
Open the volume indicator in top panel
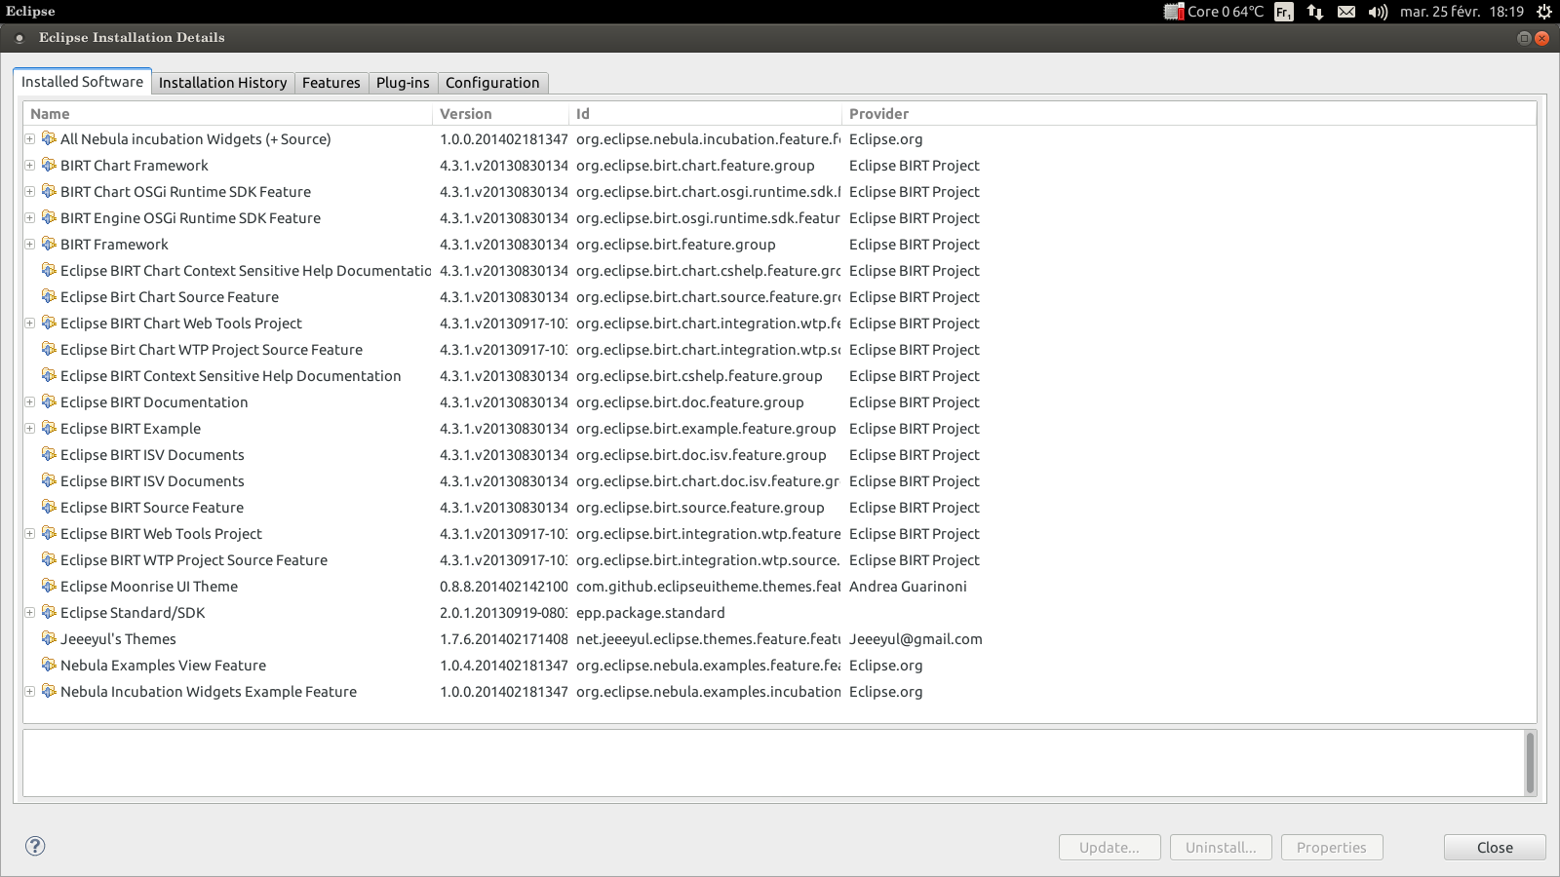1378,12
